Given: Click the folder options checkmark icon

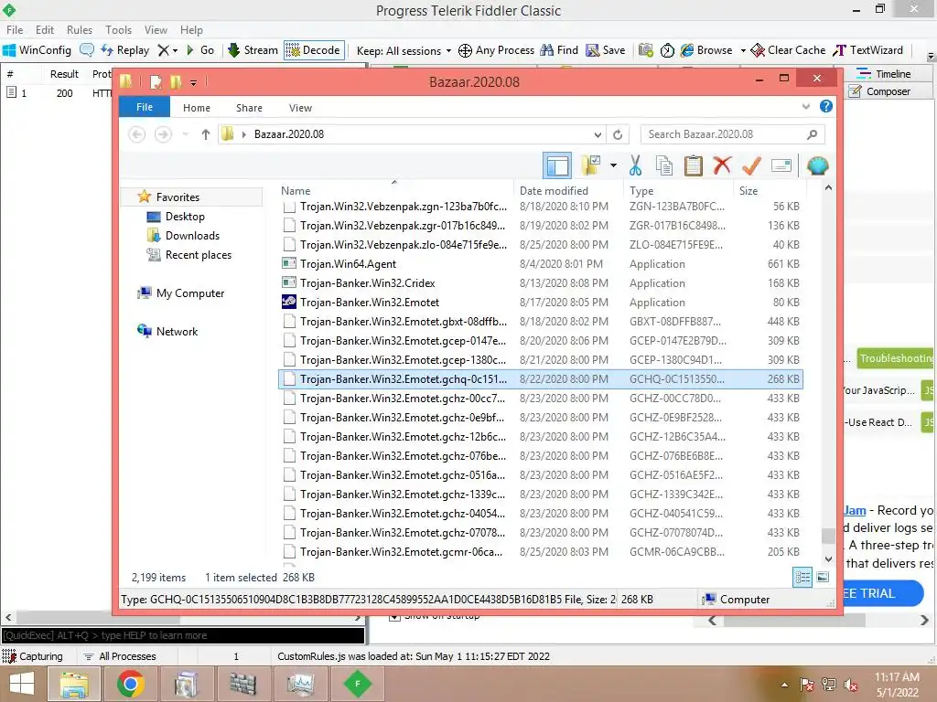Looking at the screenshot, I should click(x=591, y=165).
